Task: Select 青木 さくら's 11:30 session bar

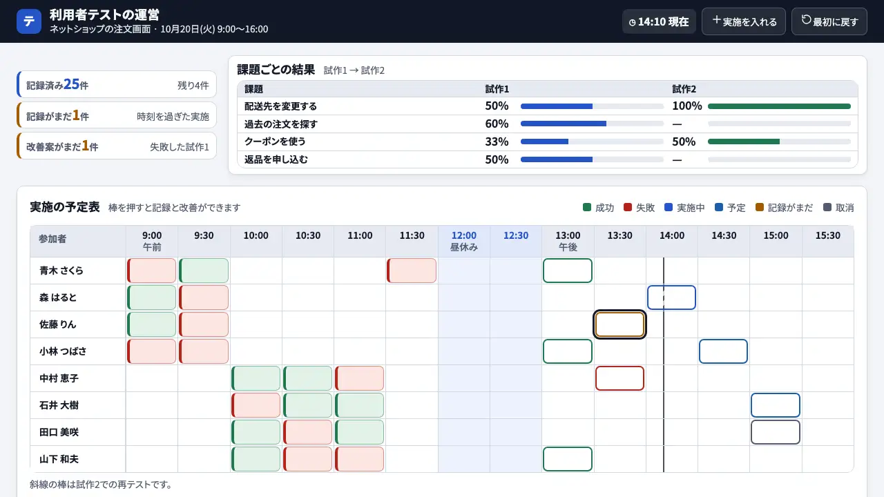Action: pyautogui.click(x=412, y=271)
